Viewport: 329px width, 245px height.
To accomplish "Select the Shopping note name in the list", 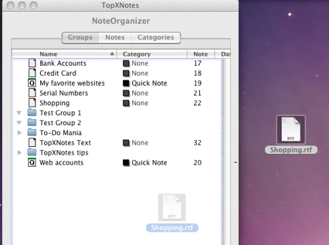I will click(55, 103).
